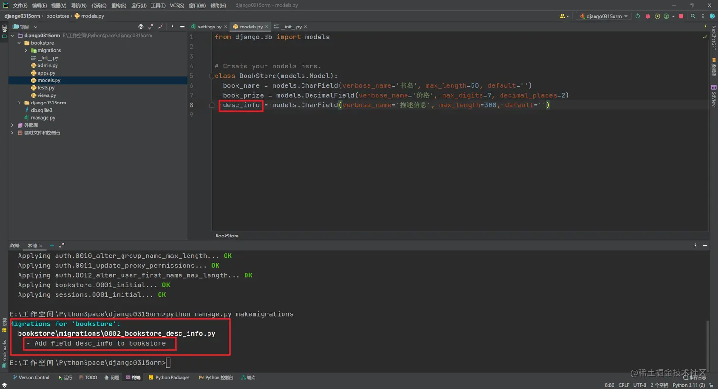Image resolution: width=718 pixels, height=389 pixels.
Task: Stop the running process with red square
Action: click(681, 16)
